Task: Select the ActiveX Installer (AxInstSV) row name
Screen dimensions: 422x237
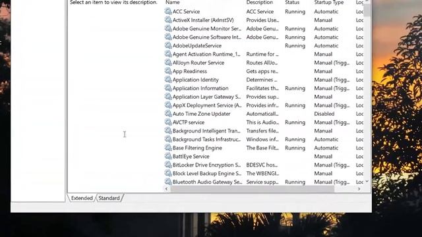Action: click(x=203, y=20)
